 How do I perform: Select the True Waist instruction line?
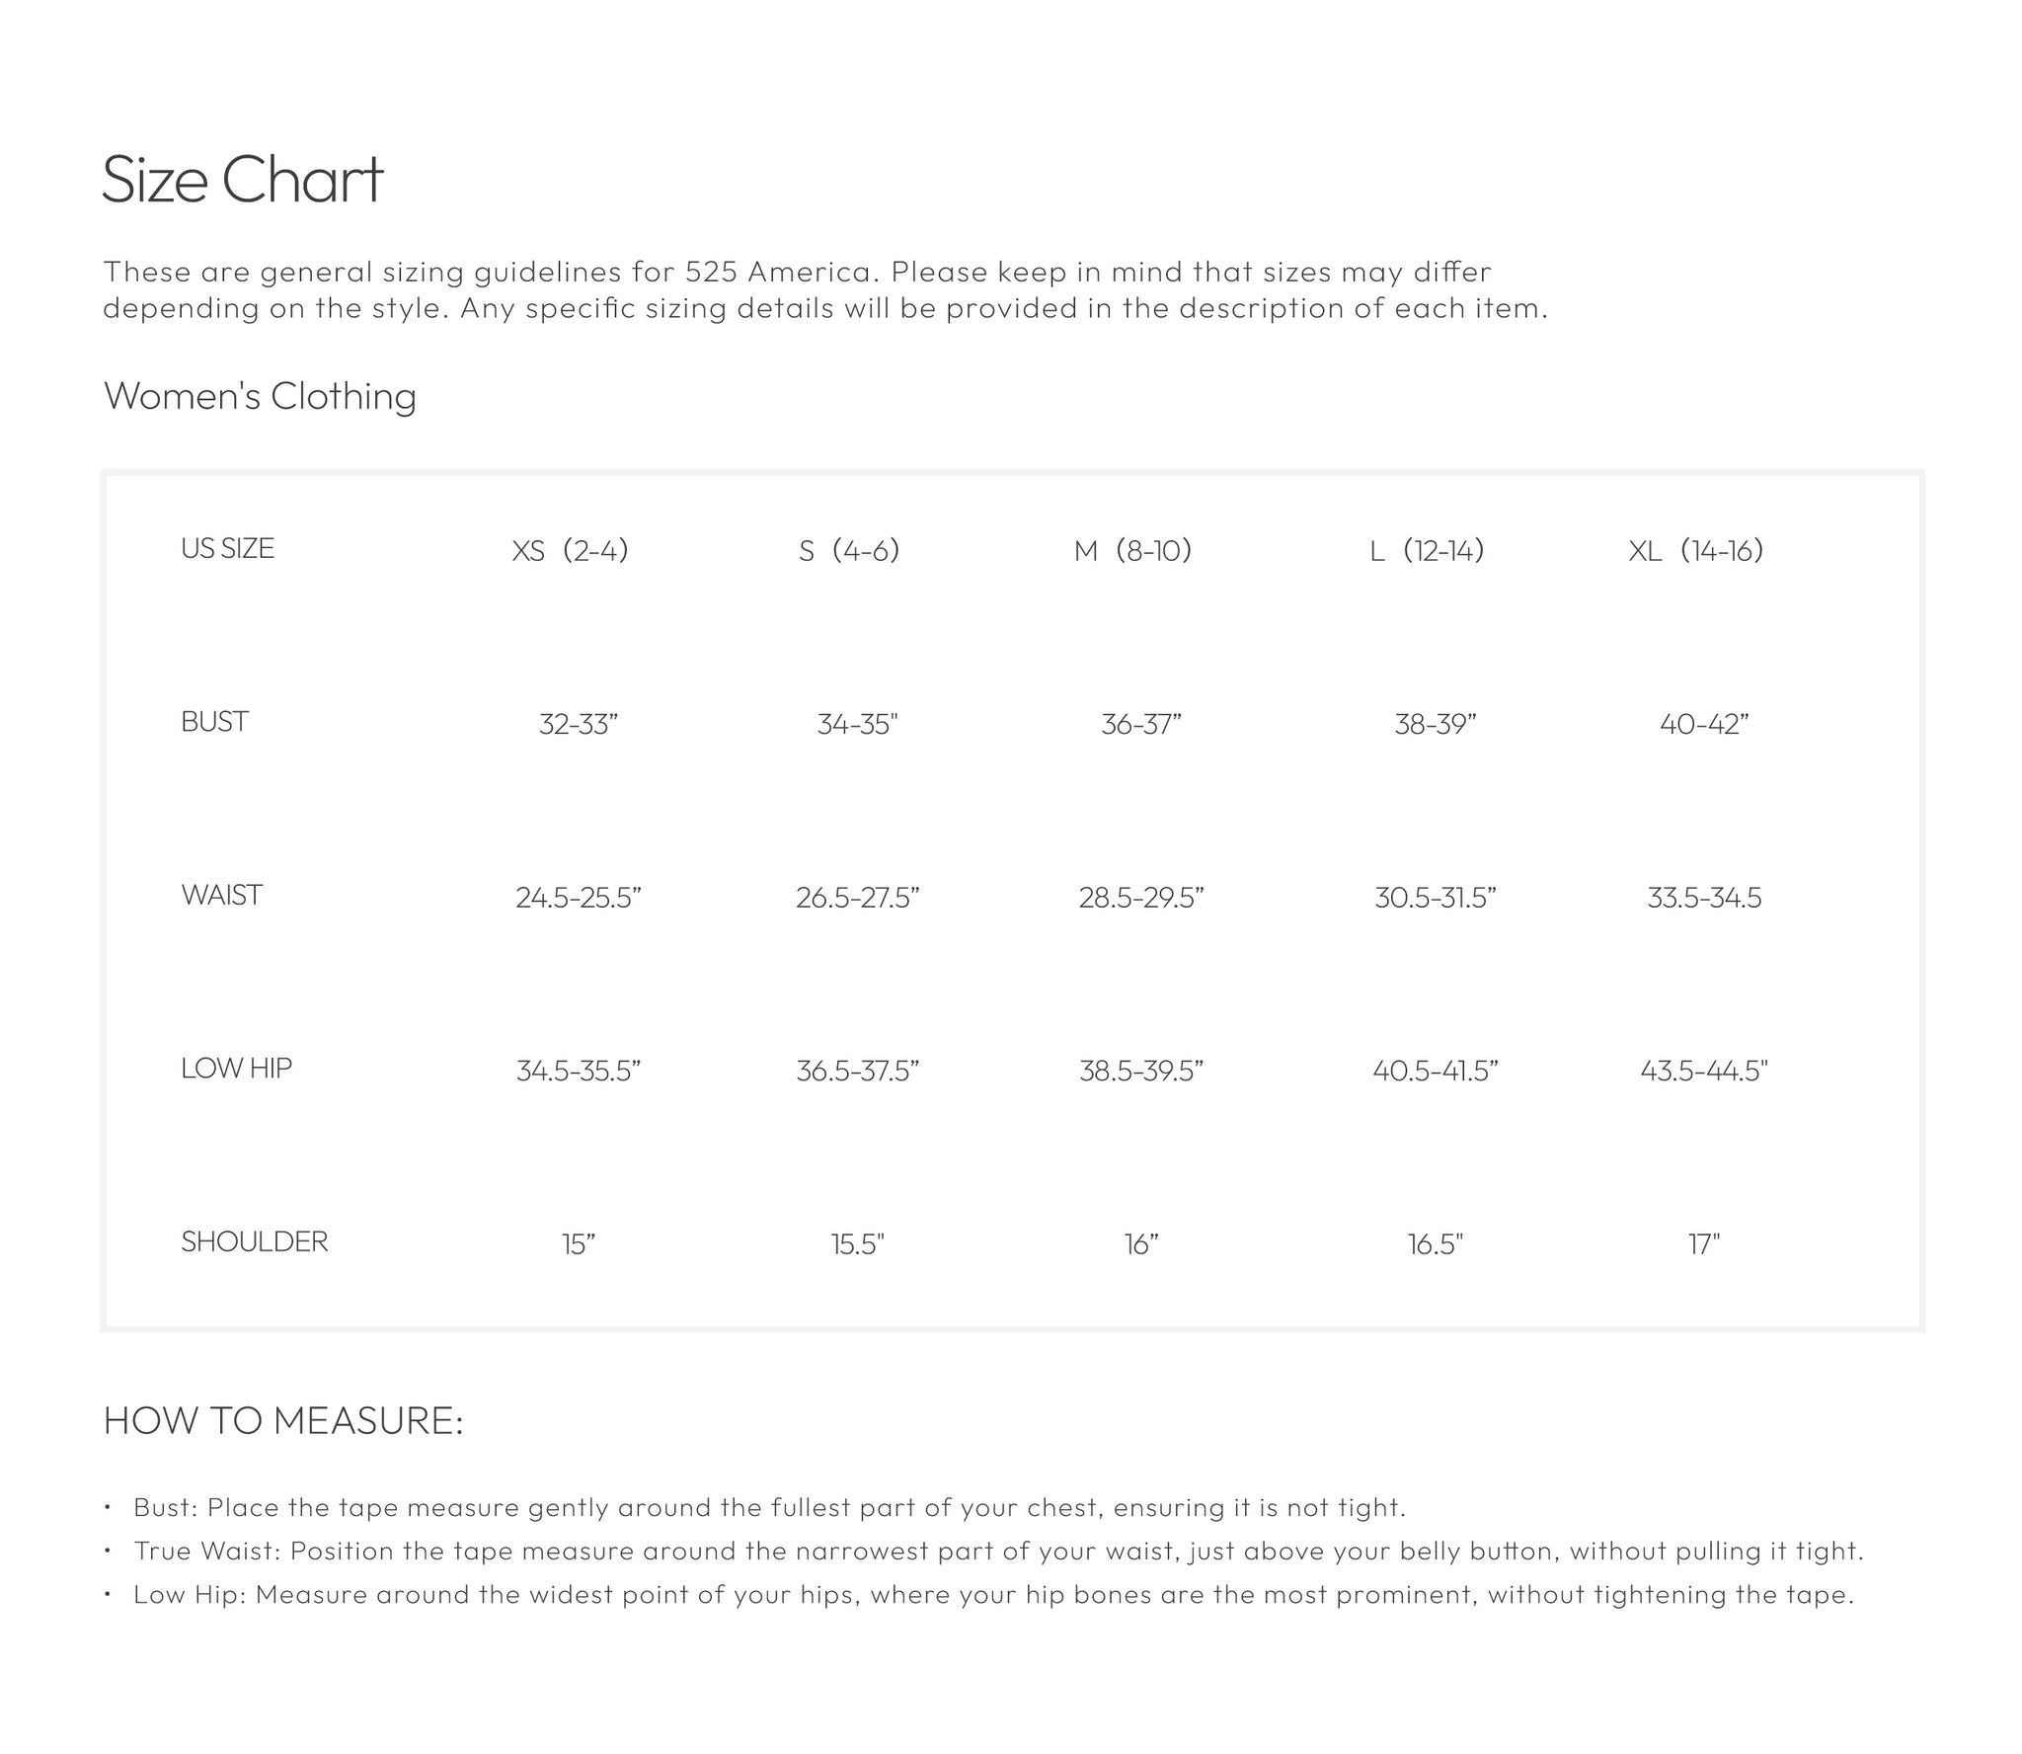click(x=998, y=1552)
